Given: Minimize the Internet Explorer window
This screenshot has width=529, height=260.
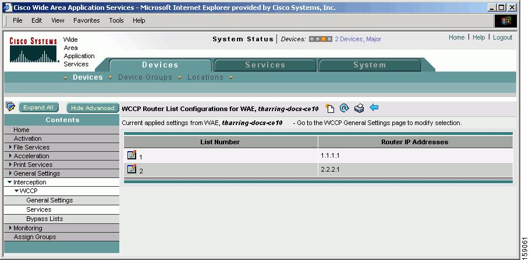Looking at the screenshot, I should click(x=492, y=8).
